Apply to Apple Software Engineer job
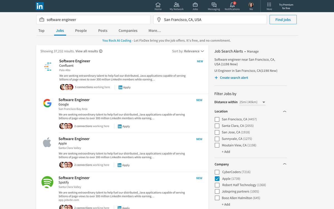Screen dimensions: 334x209 pyautogui.click(x=124, y=165)
